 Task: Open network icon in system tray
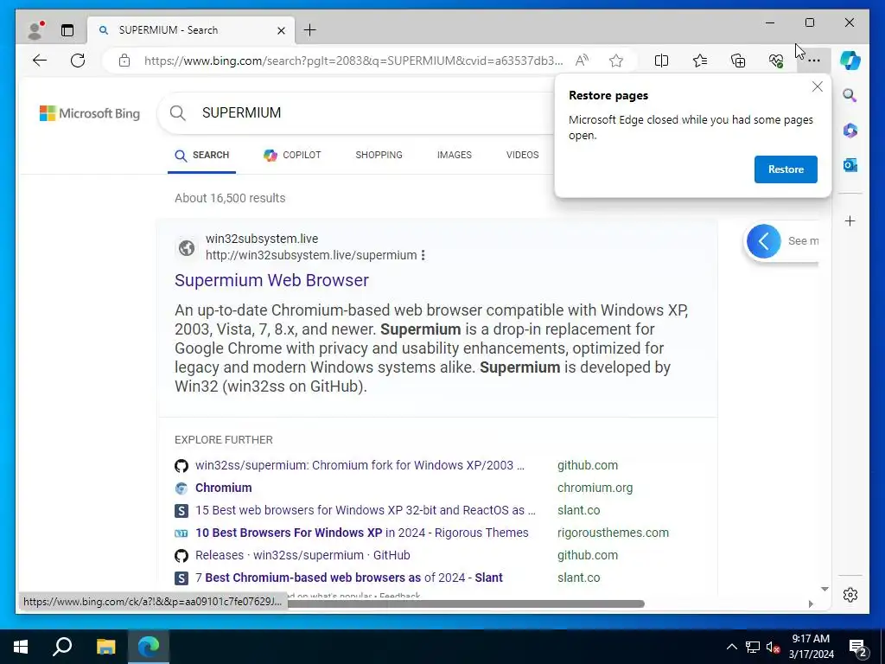click(753, 647)
